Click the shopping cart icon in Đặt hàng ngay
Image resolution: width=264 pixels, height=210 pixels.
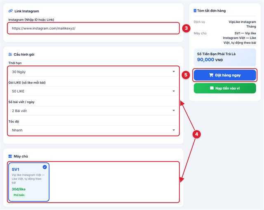211,75
